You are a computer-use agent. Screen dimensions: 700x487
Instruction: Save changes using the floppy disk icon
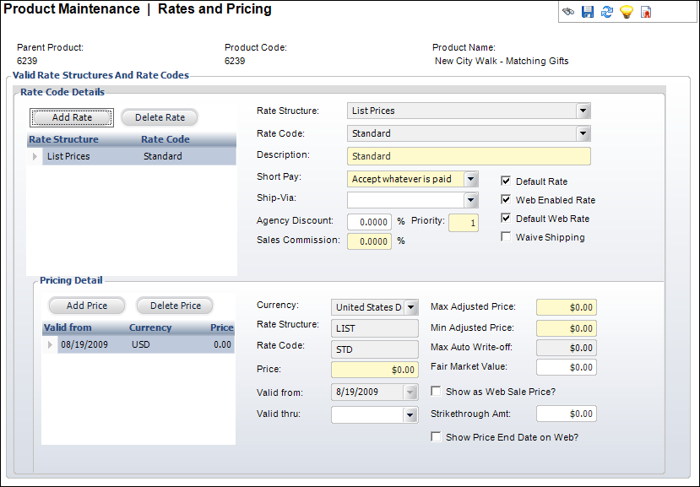pos(587,12)
